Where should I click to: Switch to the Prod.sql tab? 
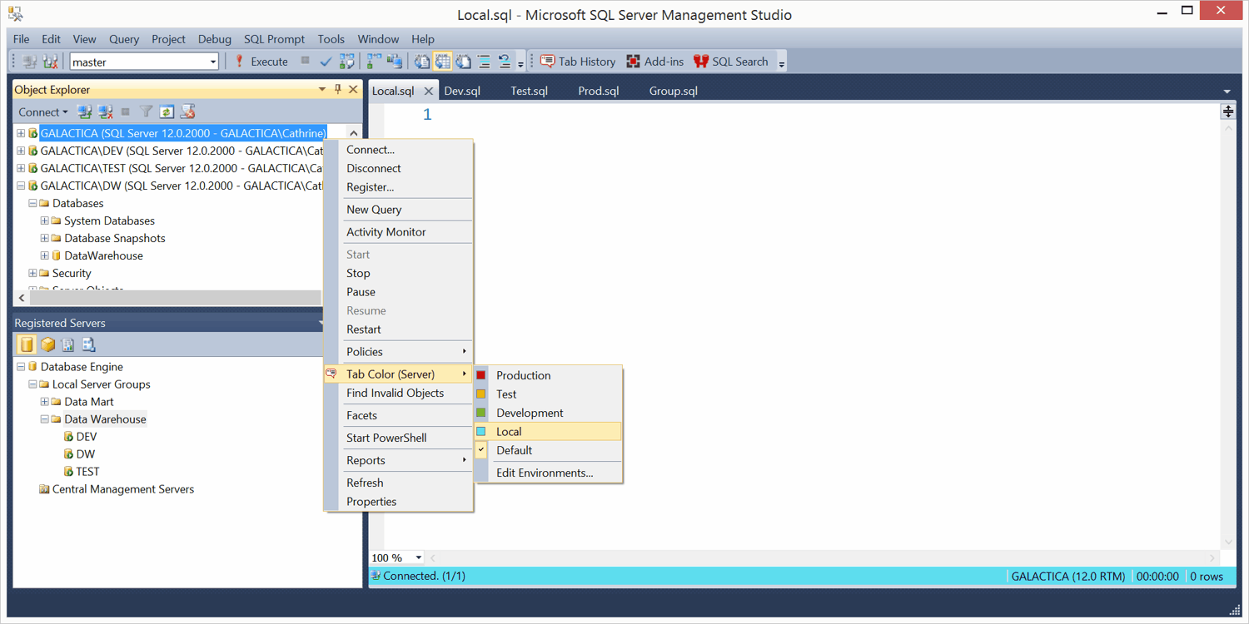click(598, 92)
